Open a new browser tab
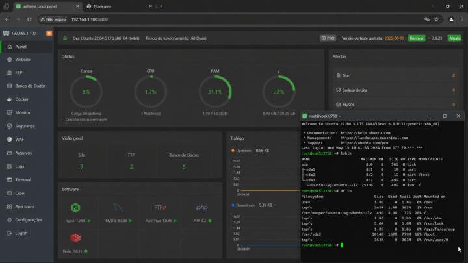This screenshot has width=468, height=263. (x=161, y=6)
